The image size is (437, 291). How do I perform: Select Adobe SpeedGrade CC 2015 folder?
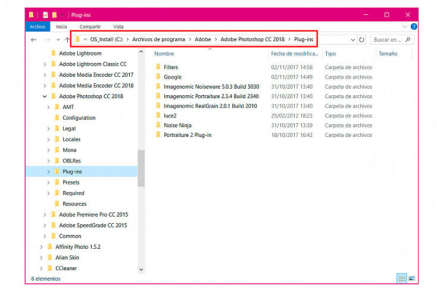tap(93, 226)
